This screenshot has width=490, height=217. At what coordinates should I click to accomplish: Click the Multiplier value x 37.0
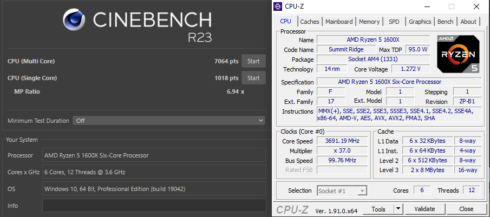point(342,150)
